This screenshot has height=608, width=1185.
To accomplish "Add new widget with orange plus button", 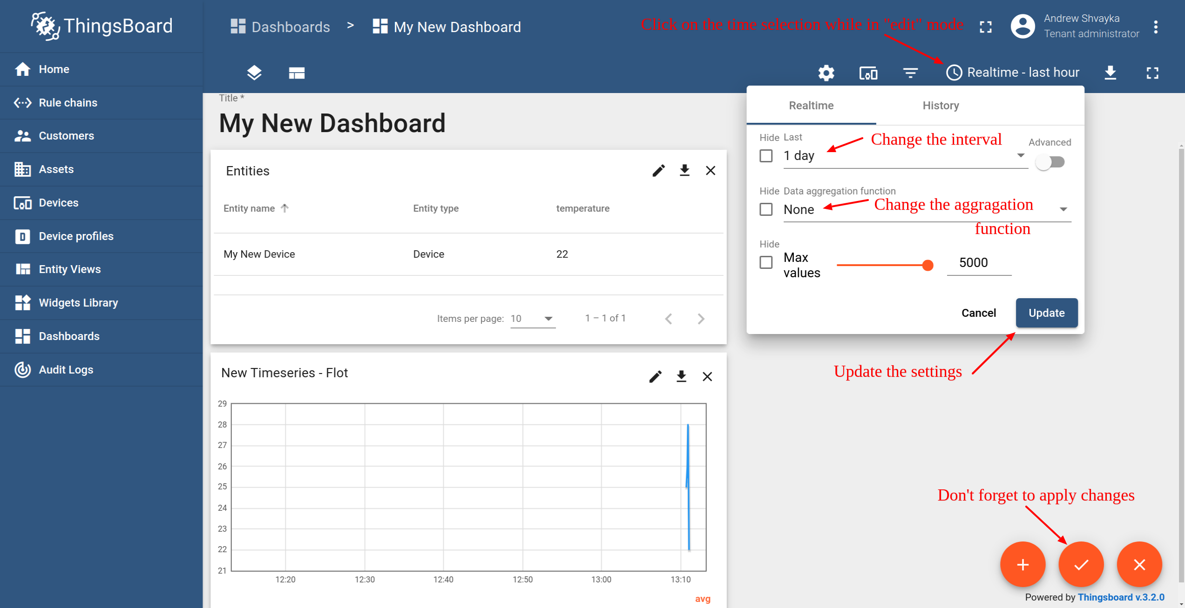I will [1022, 564].
